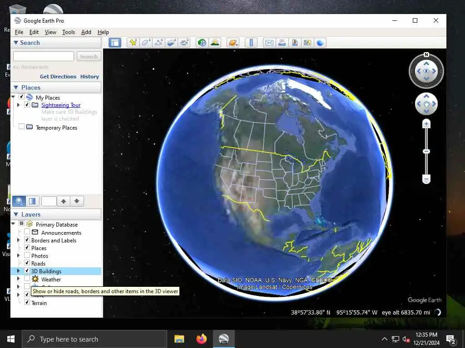Open search History link

(89, 77)
